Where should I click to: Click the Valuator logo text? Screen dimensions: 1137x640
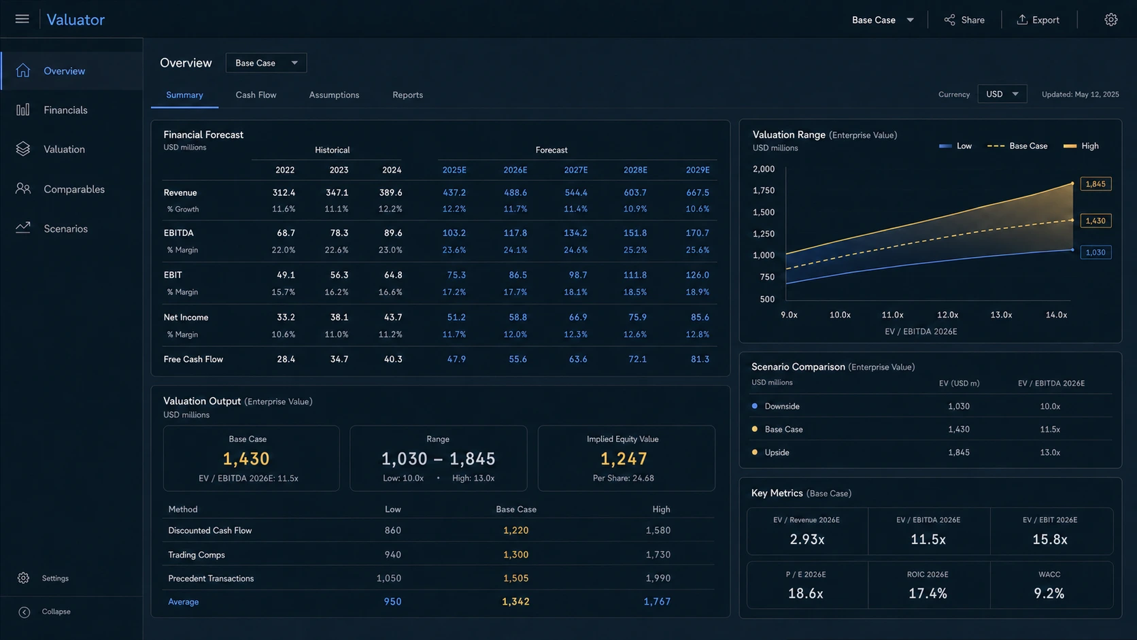click(75, 20)
